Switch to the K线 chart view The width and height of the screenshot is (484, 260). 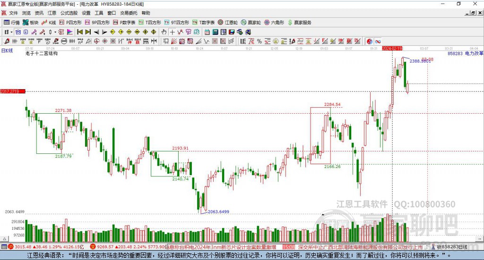point(49,23)
